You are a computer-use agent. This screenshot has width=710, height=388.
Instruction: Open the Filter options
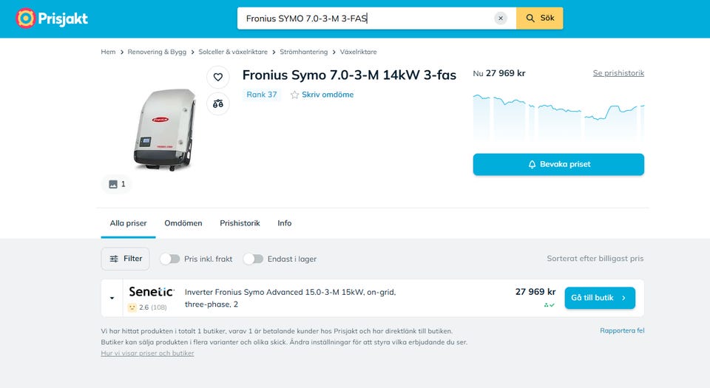point(126,259)
